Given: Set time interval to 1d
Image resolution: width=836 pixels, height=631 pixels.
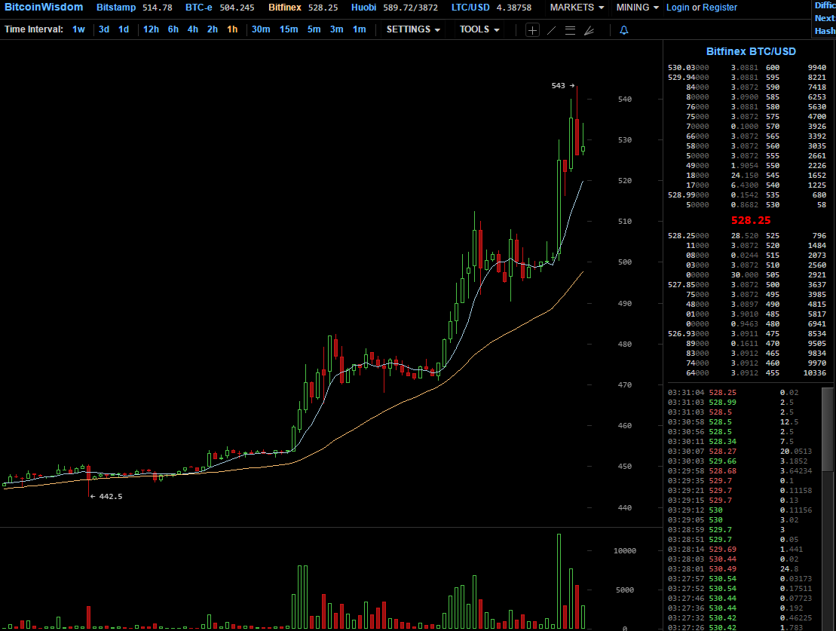Looking at the screenshot, I should (x=124, y=29).
